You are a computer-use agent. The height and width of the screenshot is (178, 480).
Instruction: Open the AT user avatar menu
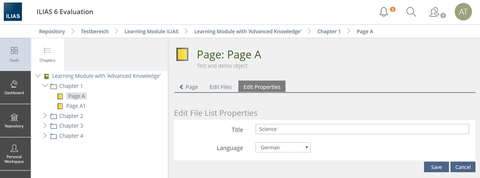463,12
